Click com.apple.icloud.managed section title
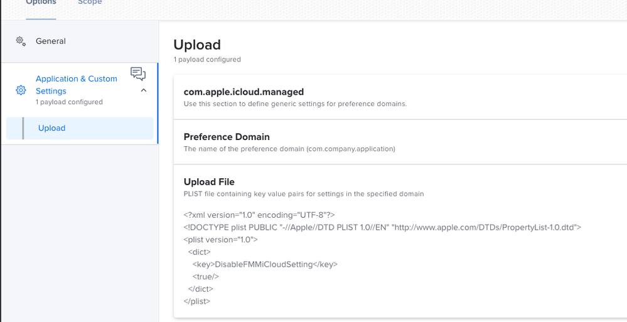 pyautogui.click(x=244, y=92)
